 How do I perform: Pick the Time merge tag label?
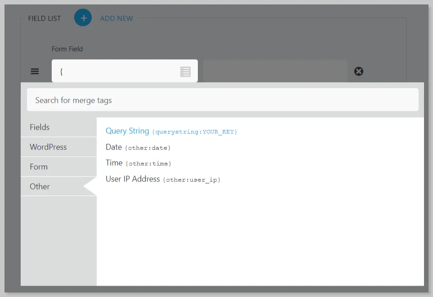pos(114,163)
